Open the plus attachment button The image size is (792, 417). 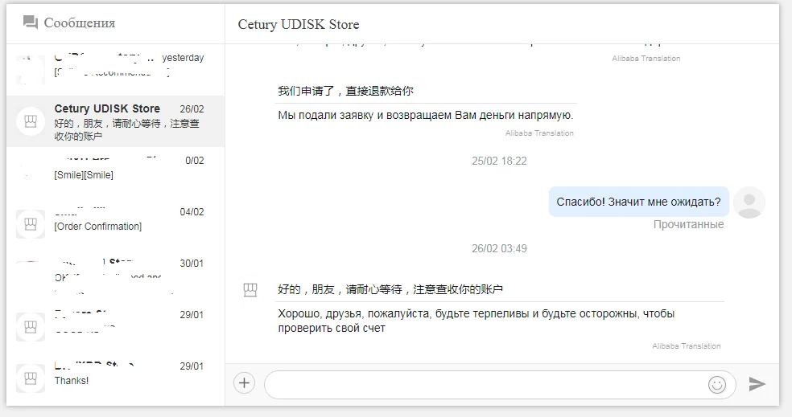[244, 383]
